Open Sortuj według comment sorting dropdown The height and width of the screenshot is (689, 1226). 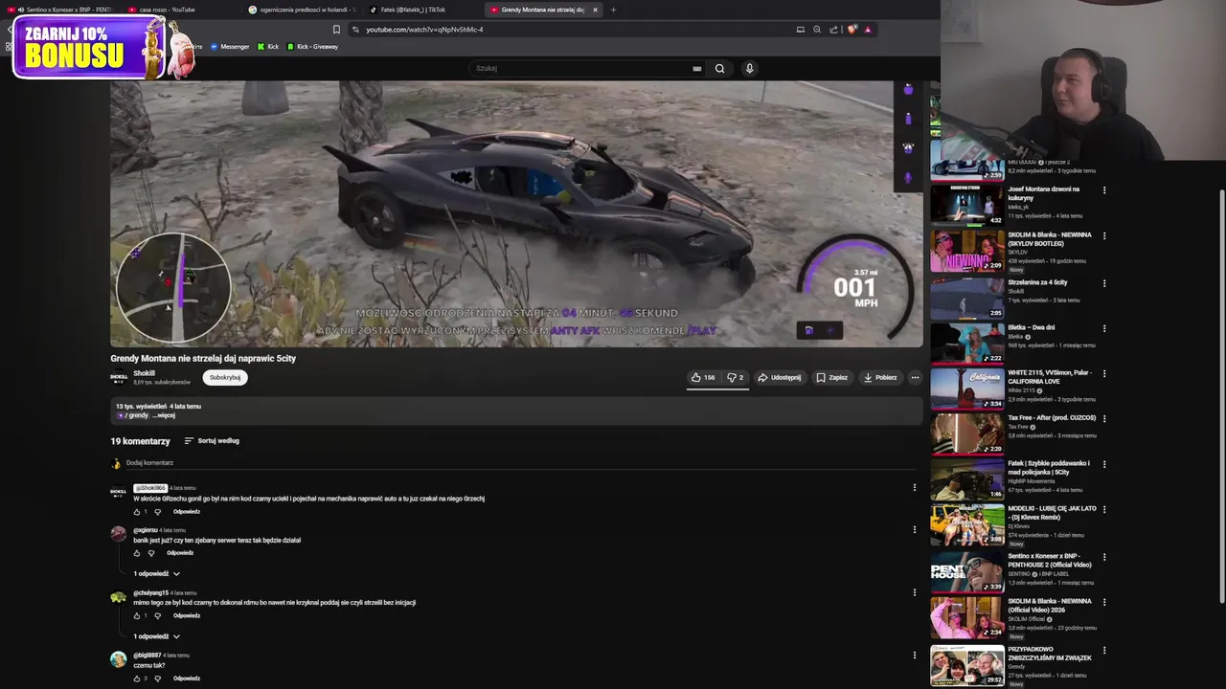pos(212,441)
